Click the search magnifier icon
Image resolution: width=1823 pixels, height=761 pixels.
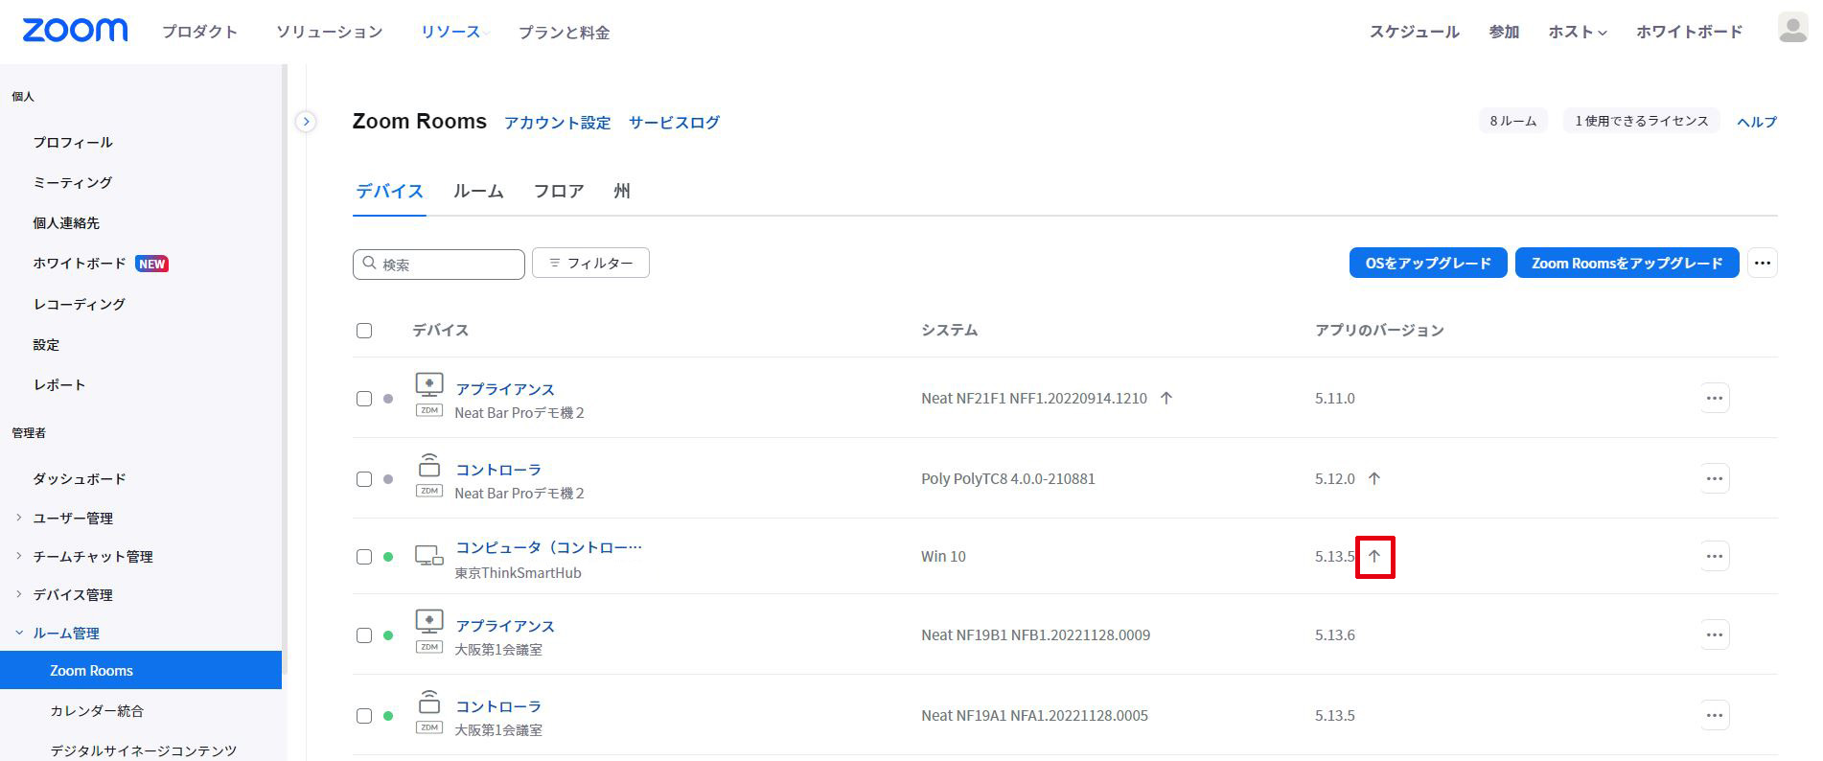369,264
